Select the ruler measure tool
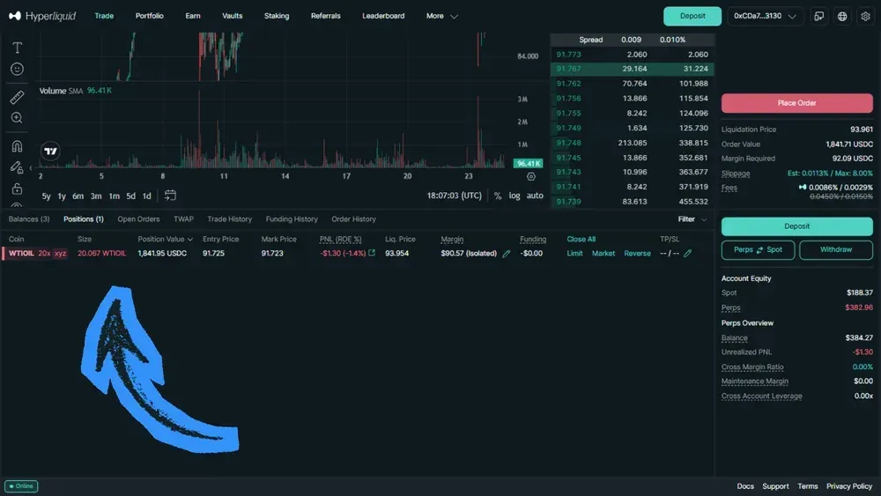The width and height of the screenshot is (881, 496). point(17,97)
